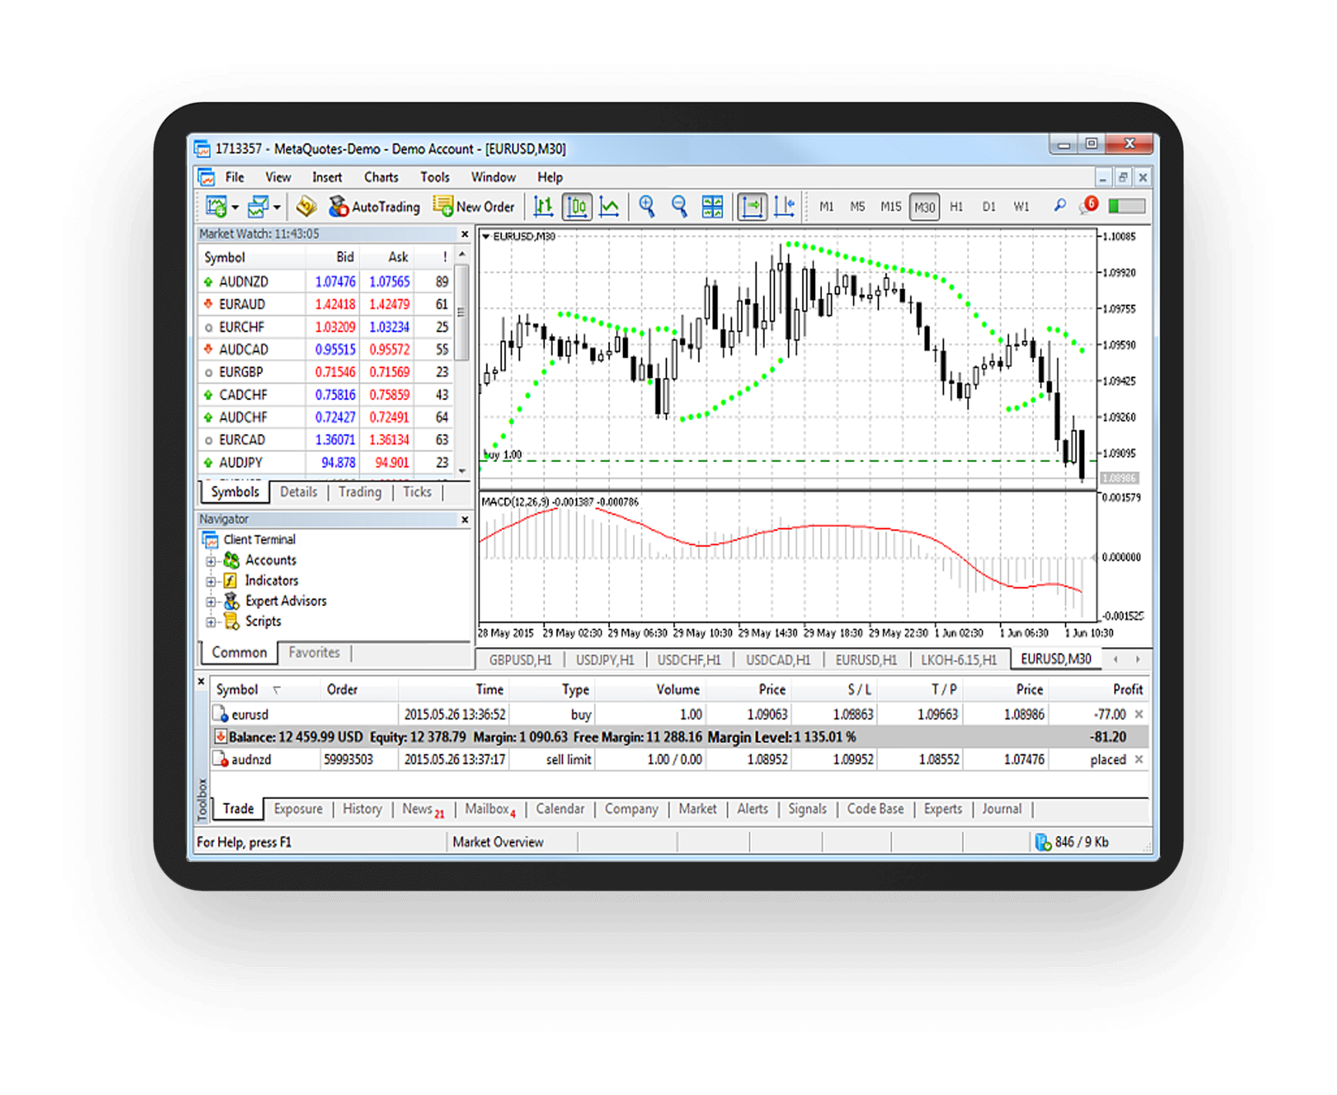Viewport: 1337px width, 1095px height.
Task: Click the Expert Advisors icon in Navigator
Action: point(231,601)
